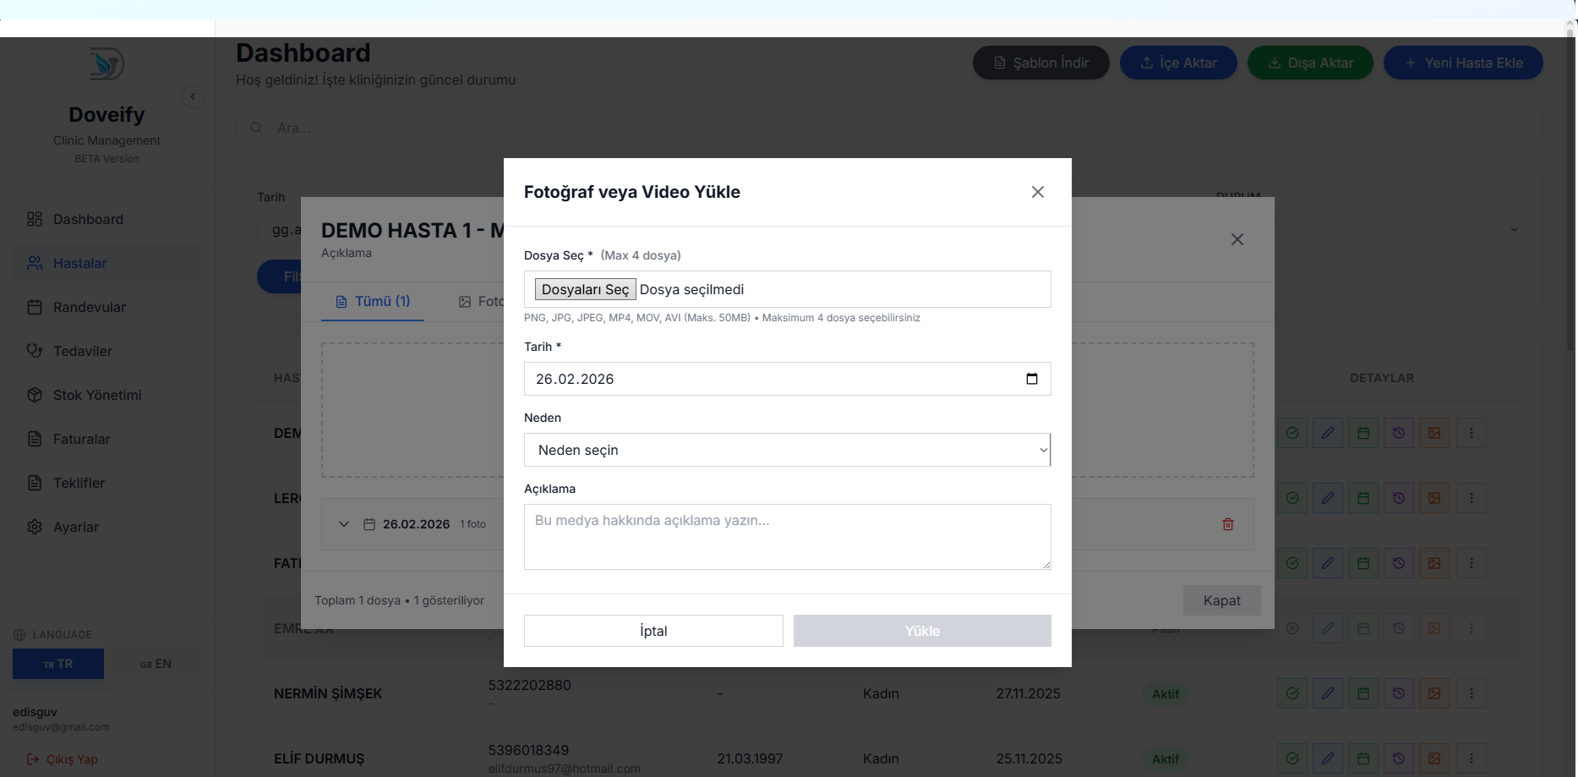The image size is (1578, 777).
Task: Switch language to TR
Action: click(58, 664)
